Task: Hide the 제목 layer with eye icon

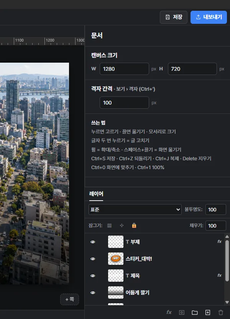Action: pyautogui.click(x=93, y=276)
